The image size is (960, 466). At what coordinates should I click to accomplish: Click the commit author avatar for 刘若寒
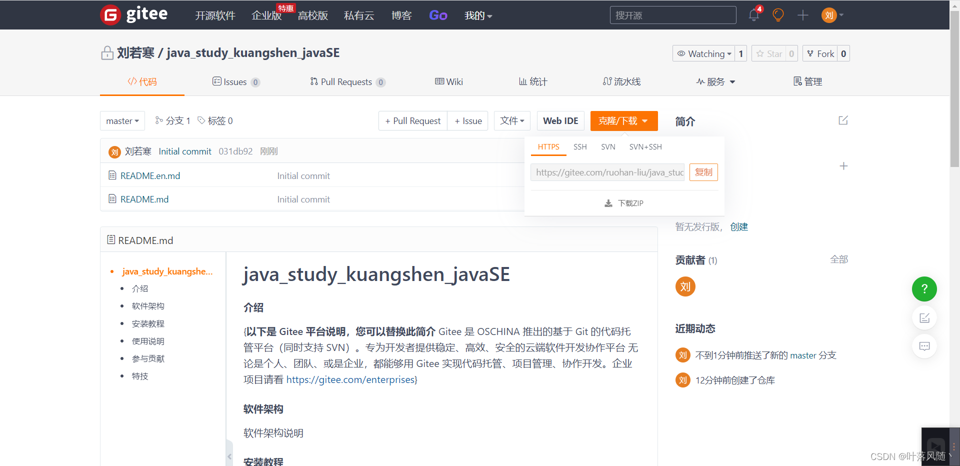click(x=114, y=152)
